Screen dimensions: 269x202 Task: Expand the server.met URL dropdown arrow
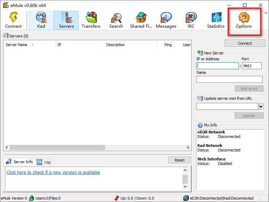point(261,107)
